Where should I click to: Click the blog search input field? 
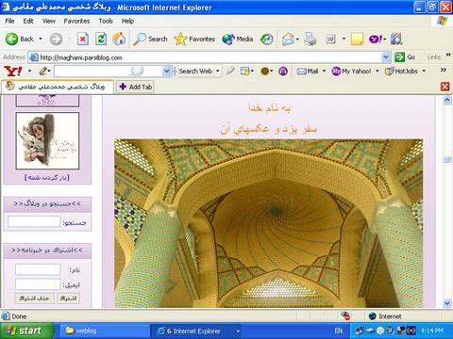34,221
